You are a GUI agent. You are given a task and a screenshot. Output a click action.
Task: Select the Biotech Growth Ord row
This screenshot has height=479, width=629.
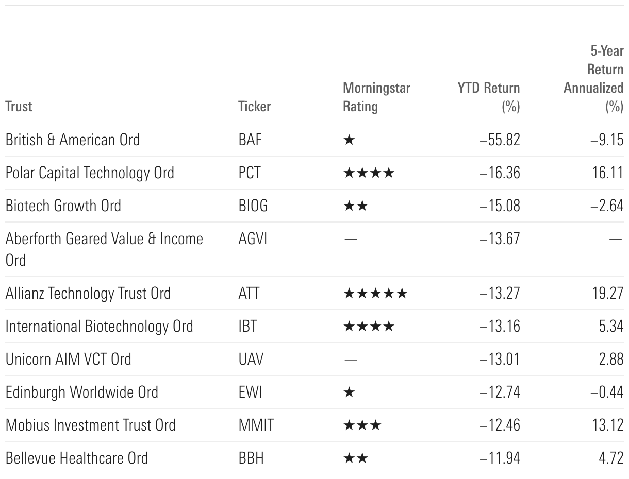point(63,206)
